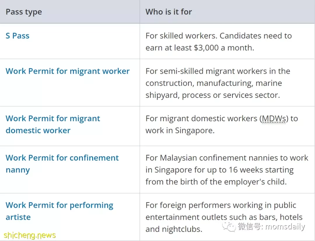Click 'domestic worker' second line of link

pos(38,131)
